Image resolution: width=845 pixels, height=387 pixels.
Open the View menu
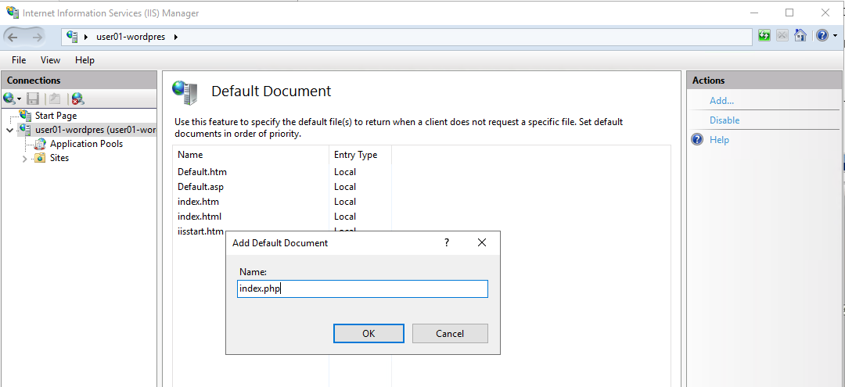tap(50, 60)
